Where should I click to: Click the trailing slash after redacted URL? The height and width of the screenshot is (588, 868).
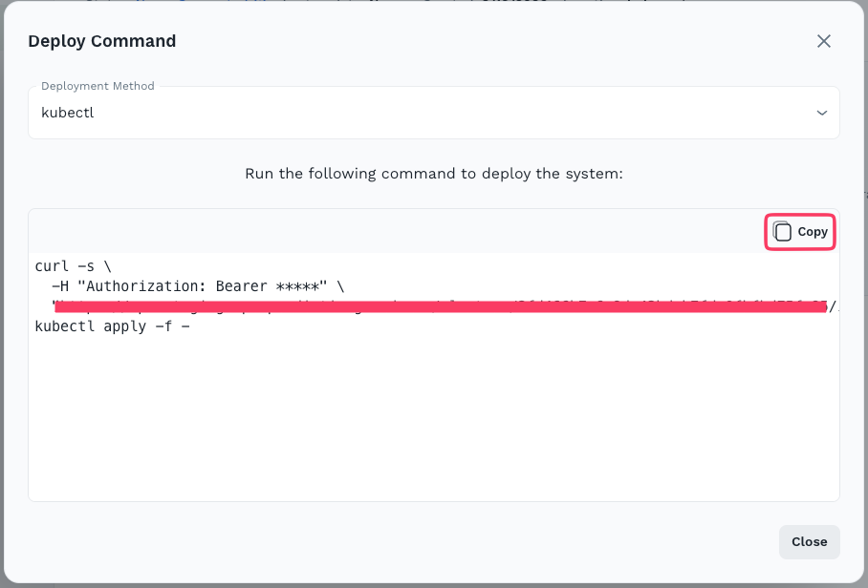point(833,306)
